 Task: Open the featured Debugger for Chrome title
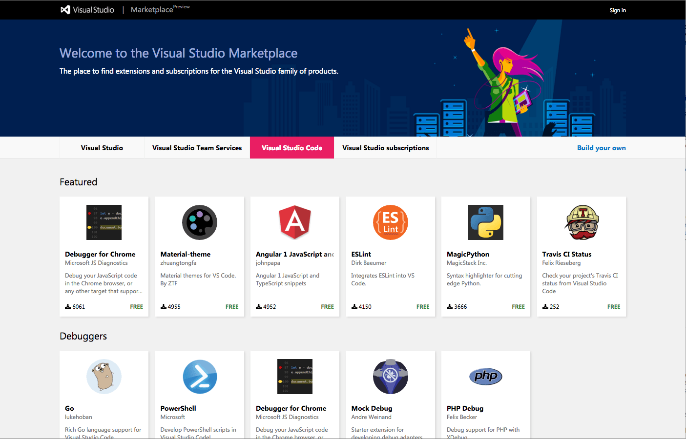click(100, 254)
